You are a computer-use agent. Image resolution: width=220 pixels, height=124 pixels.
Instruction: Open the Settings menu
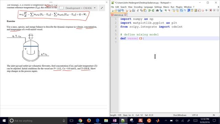point(158,7)
